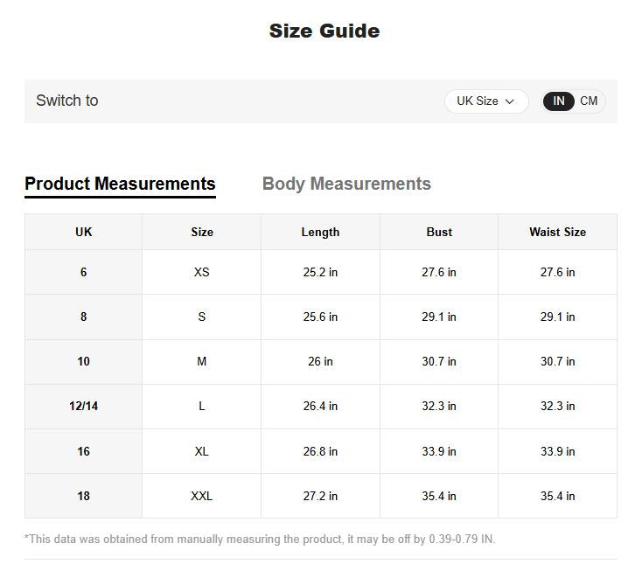Select the XXL size cell

[x=202, y=496]
